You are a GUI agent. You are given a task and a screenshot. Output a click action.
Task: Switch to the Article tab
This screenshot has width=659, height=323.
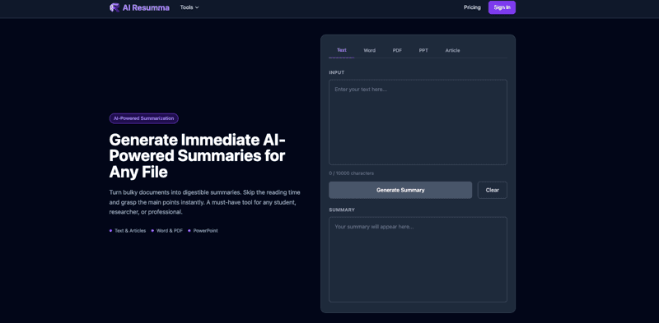[452, 50]
